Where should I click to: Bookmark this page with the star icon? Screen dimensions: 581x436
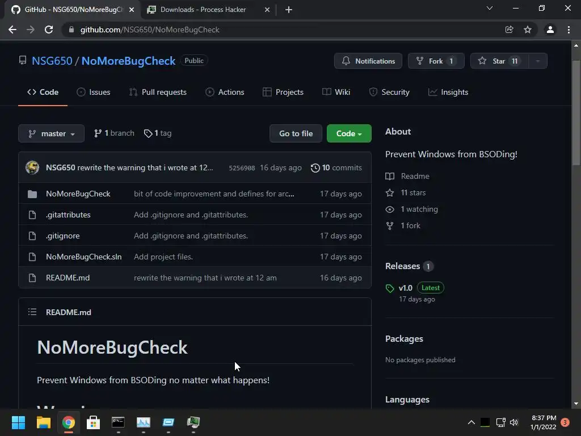point(528,30)
